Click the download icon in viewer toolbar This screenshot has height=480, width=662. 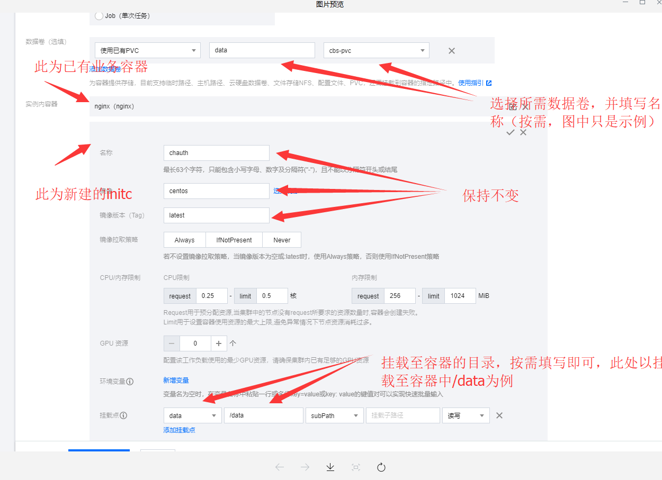pyautogui.click(x=330, y=467)
